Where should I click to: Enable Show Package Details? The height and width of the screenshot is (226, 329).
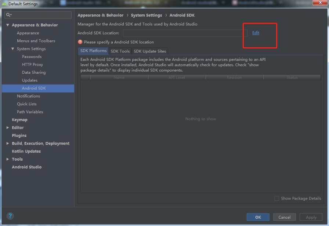point(276,198)
